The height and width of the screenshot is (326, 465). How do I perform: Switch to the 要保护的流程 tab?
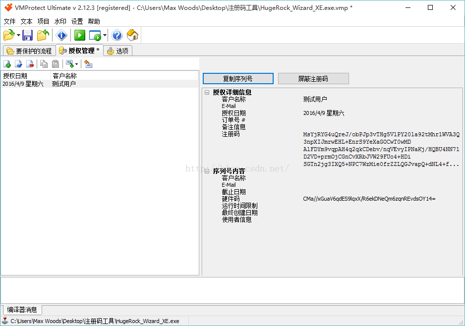29,51
